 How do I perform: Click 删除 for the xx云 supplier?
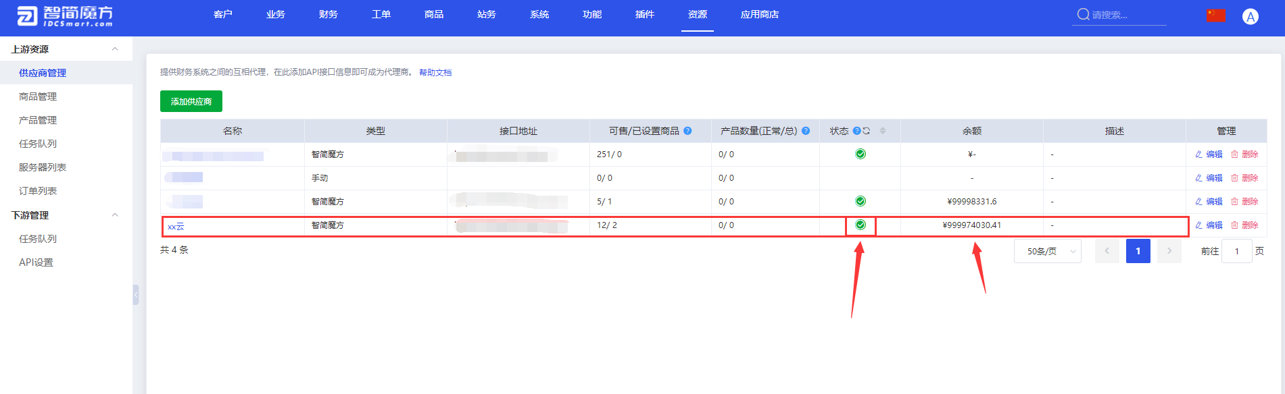[x=1244, y=225]
